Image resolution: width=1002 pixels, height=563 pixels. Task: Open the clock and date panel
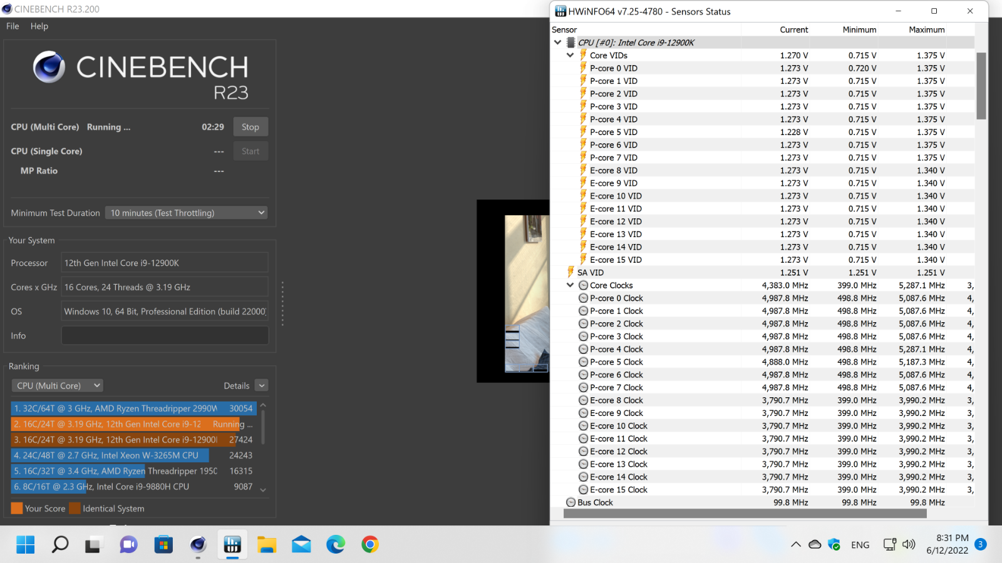click(x=948, y=544)
